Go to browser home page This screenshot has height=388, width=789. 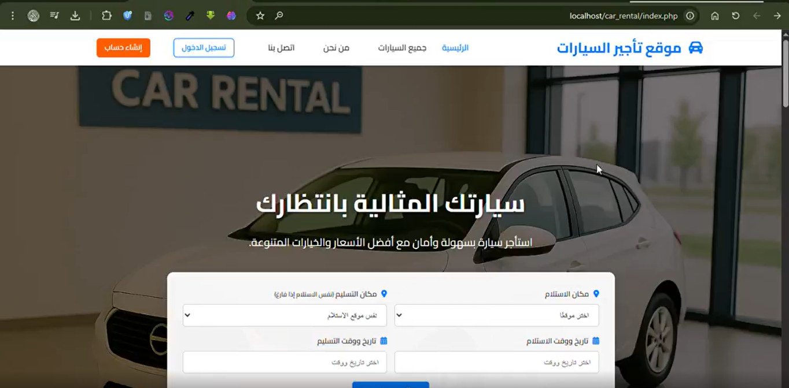715,16
